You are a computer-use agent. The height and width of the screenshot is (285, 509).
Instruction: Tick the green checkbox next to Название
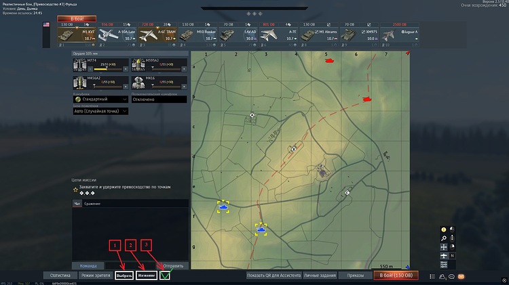(165, 276)
